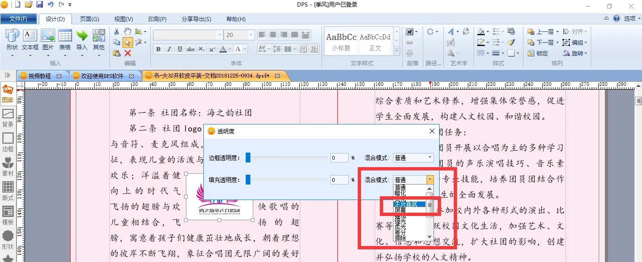Screen dimensions: 642x262
Task: Click the 边框透明度 percent input field
Action: 339,158
